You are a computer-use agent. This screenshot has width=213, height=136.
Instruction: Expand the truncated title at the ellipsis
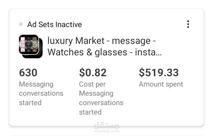[x=159, y=53]
